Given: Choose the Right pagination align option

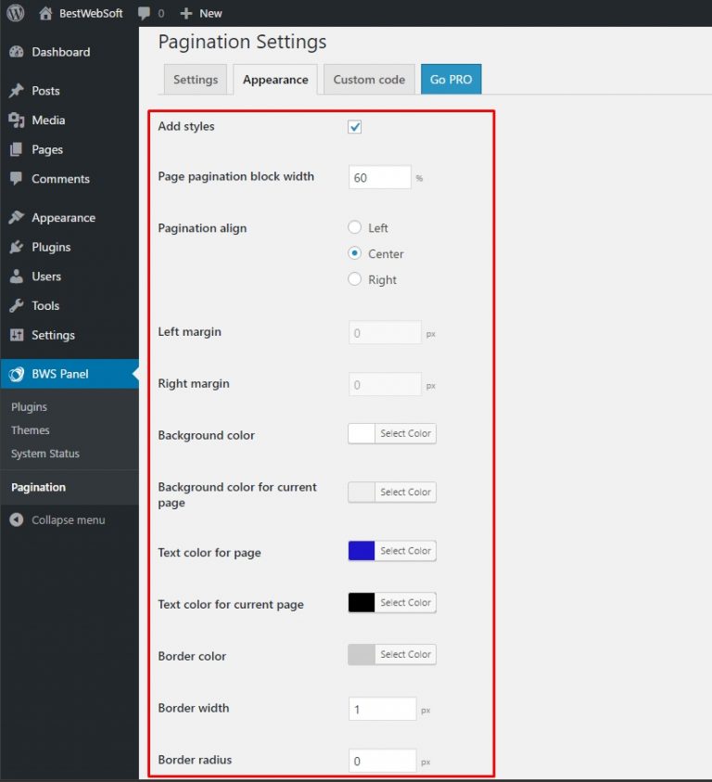Looking at the screenshot, I should [353, 278].
